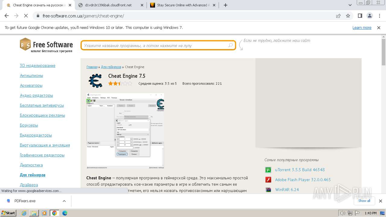Viewport: 386px width, 217px height.
Task: Open the Архиваторы category
Action: coord(31,85)
